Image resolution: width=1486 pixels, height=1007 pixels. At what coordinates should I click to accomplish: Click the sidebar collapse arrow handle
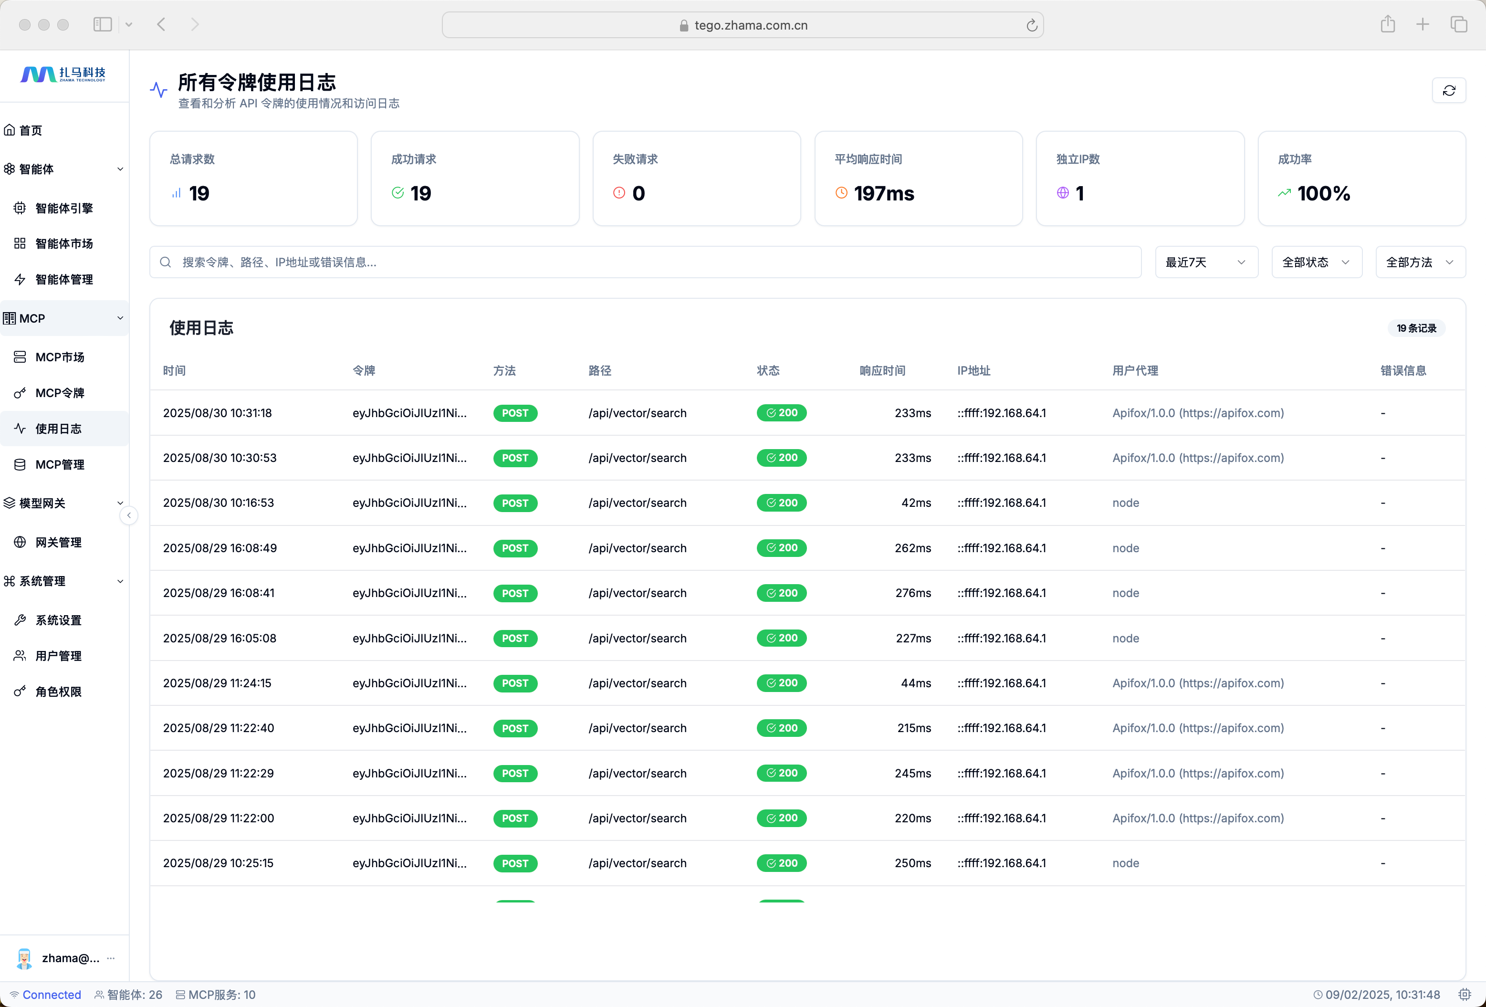point(129,515)
